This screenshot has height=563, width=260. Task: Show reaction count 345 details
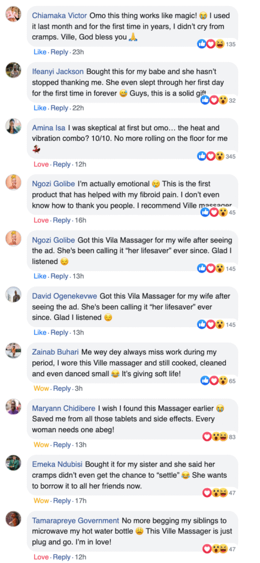pyautogui.click(x=230, y=157)
